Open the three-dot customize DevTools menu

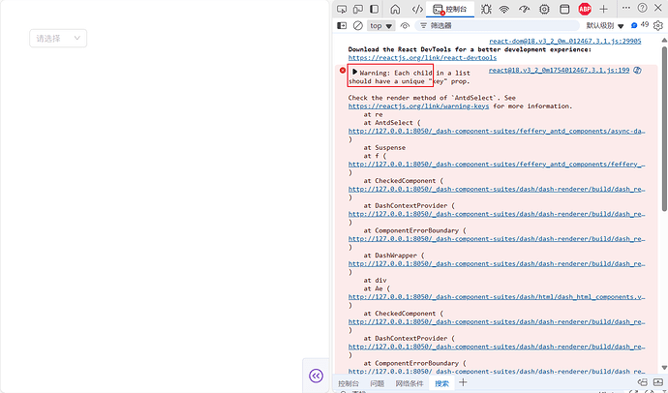(625, 8)
